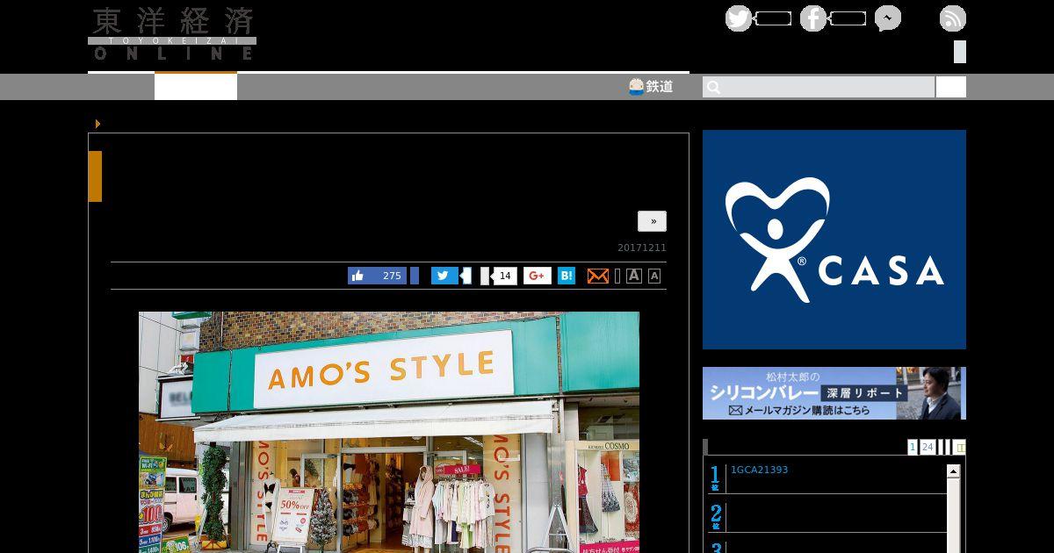
Task: Select the highlighted white navigation tab
Action: pyautogui.click(x=196, y=86)
